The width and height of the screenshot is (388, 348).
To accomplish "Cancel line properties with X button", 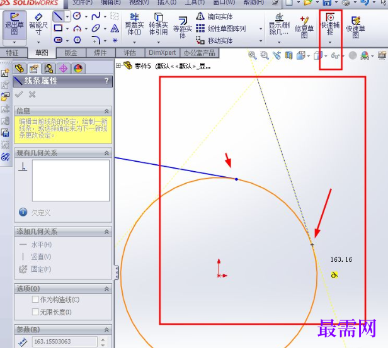I will 32,94.
